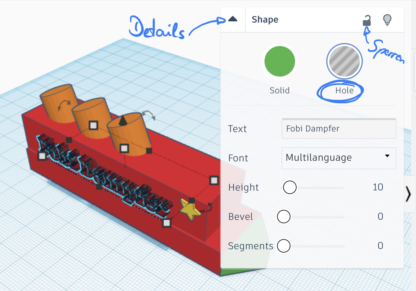Click the rotation arrow above the right cylinder

click(x=149, y=115)
